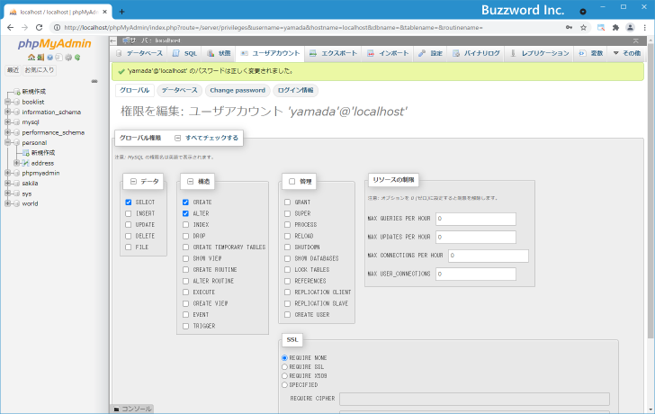The image size is (655, 414).
Task: Enable the DROP privilege checkbox
Action: point(185,236)
